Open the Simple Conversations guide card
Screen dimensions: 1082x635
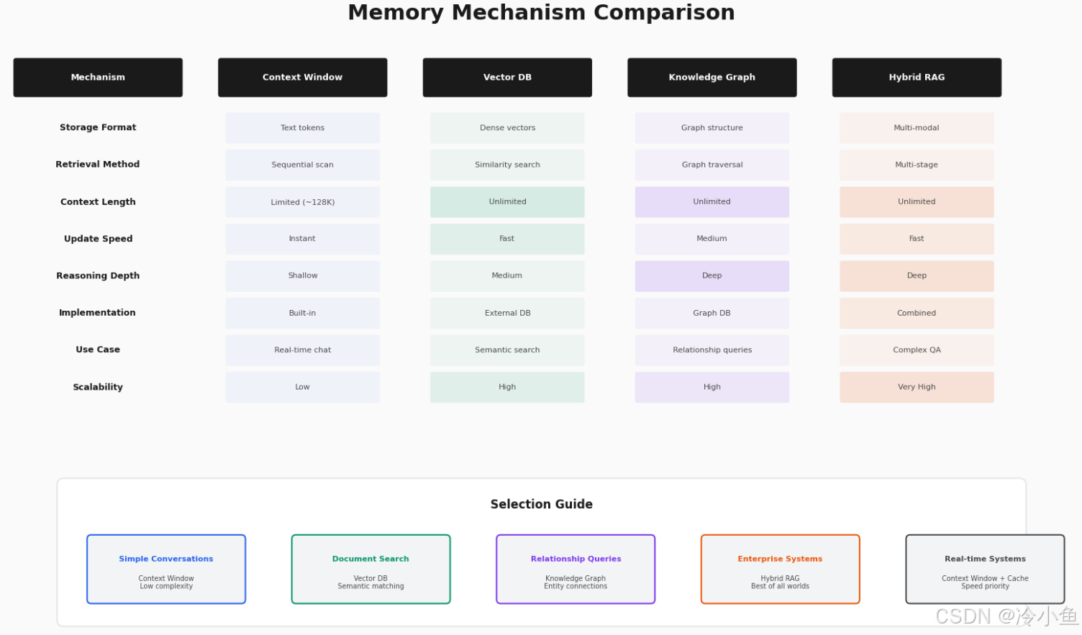coord(166,569)
